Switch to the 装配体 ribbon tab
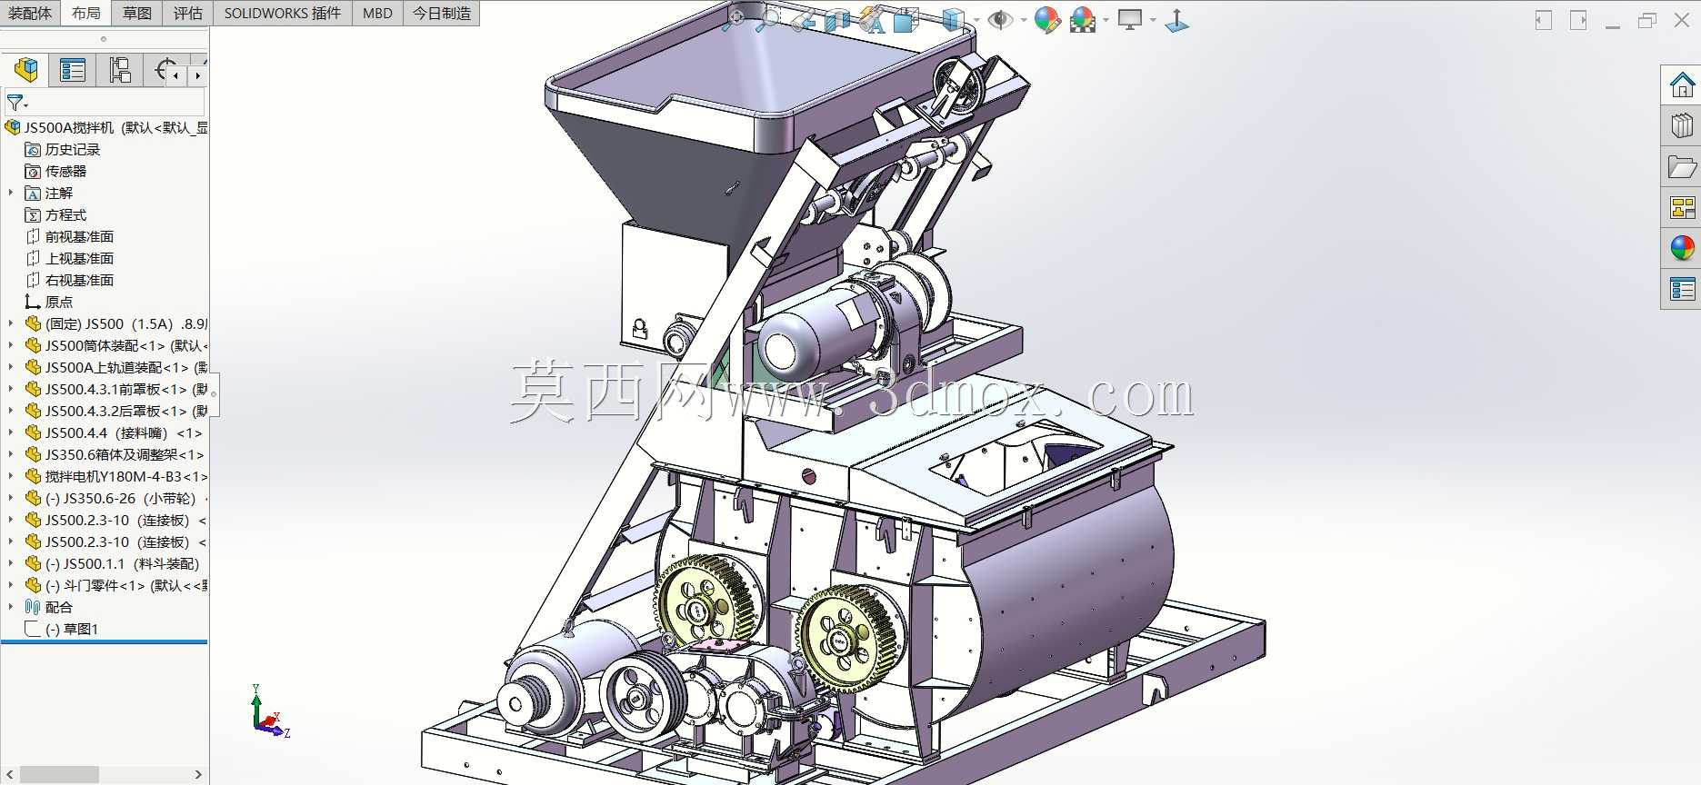Image resolution: width=1701 pixels, height=785 pixels. coord(30,13)
